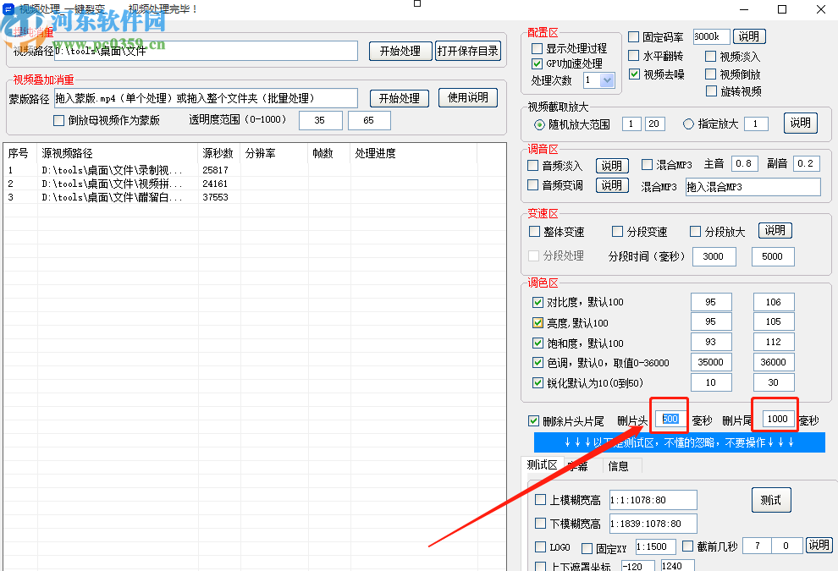
Task: Check the 固定码率 option
Action: tap(633, 36)
